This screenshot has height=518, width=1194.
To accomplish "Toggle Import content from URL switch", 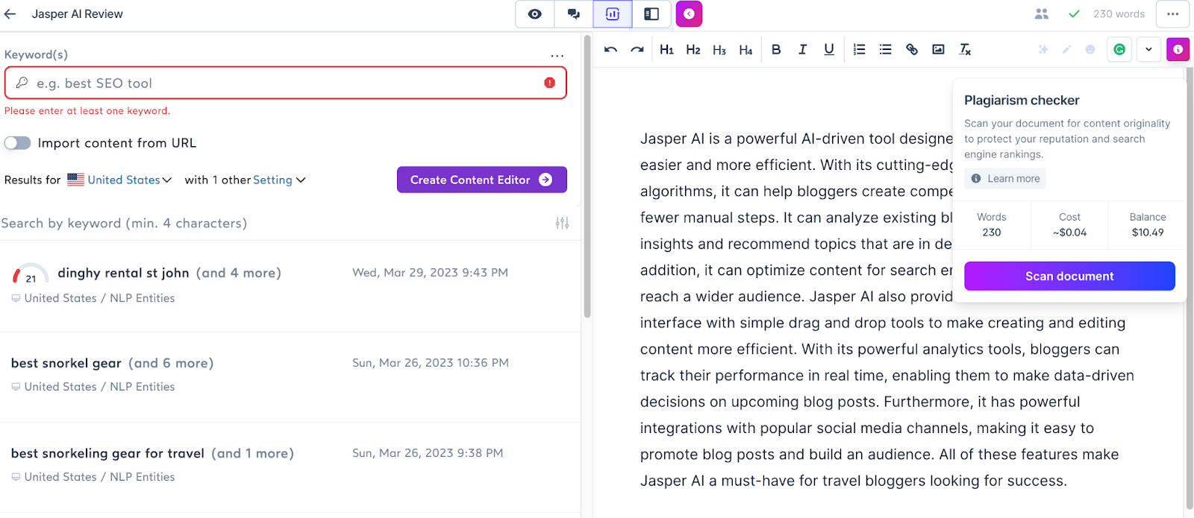I will (18, 143).
